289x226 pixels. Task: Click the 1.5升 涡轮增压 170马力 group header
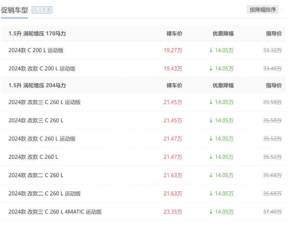click(x=37, y=34)
